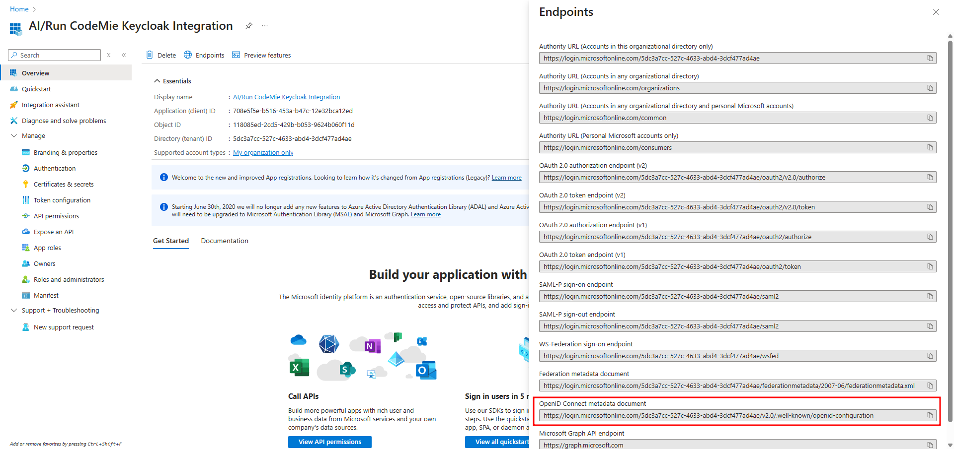
Task: Click the View API permissions button
Action: [329, 442]
